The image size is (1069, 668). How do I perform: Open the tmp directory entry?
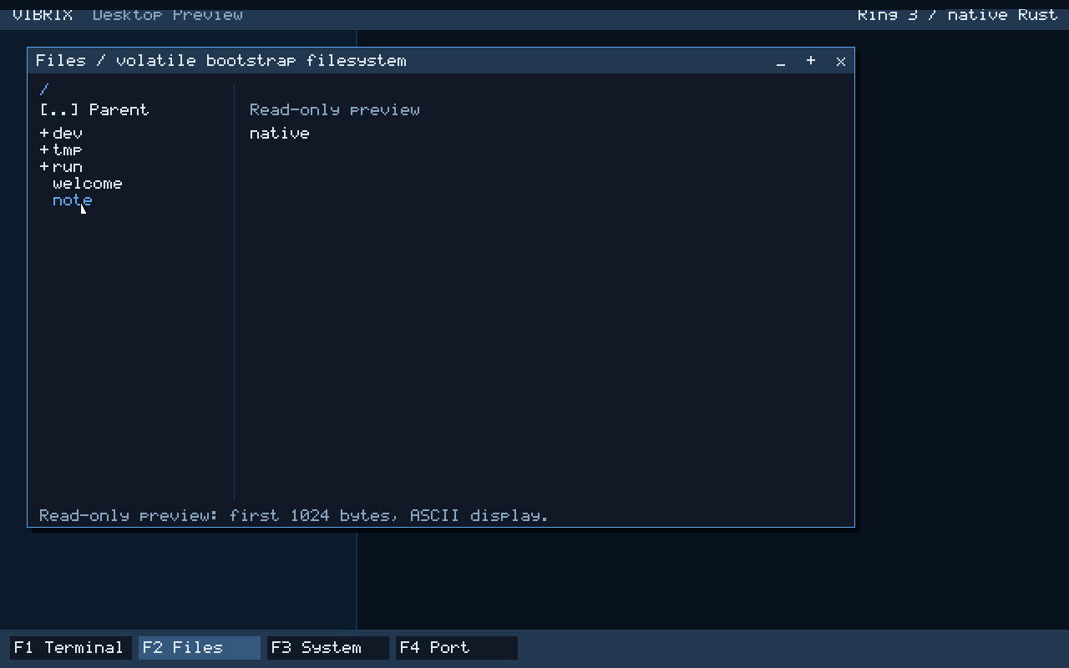coord(68,149)
